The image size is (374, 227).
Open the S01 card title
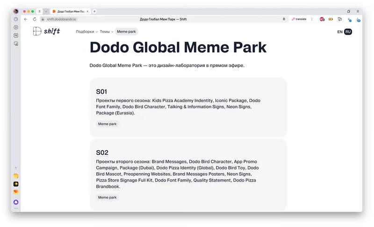[101, 92]
